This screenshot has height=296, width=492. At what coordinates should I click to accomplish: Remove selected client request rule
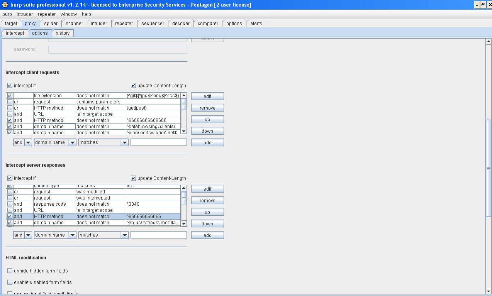(207, 108)
